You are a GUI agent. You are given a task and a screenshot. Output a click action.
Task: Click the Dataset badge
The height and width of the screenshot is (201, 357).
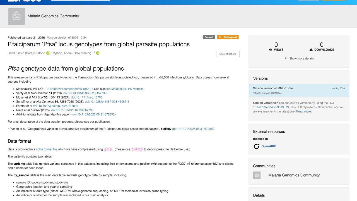coord(209,37)
